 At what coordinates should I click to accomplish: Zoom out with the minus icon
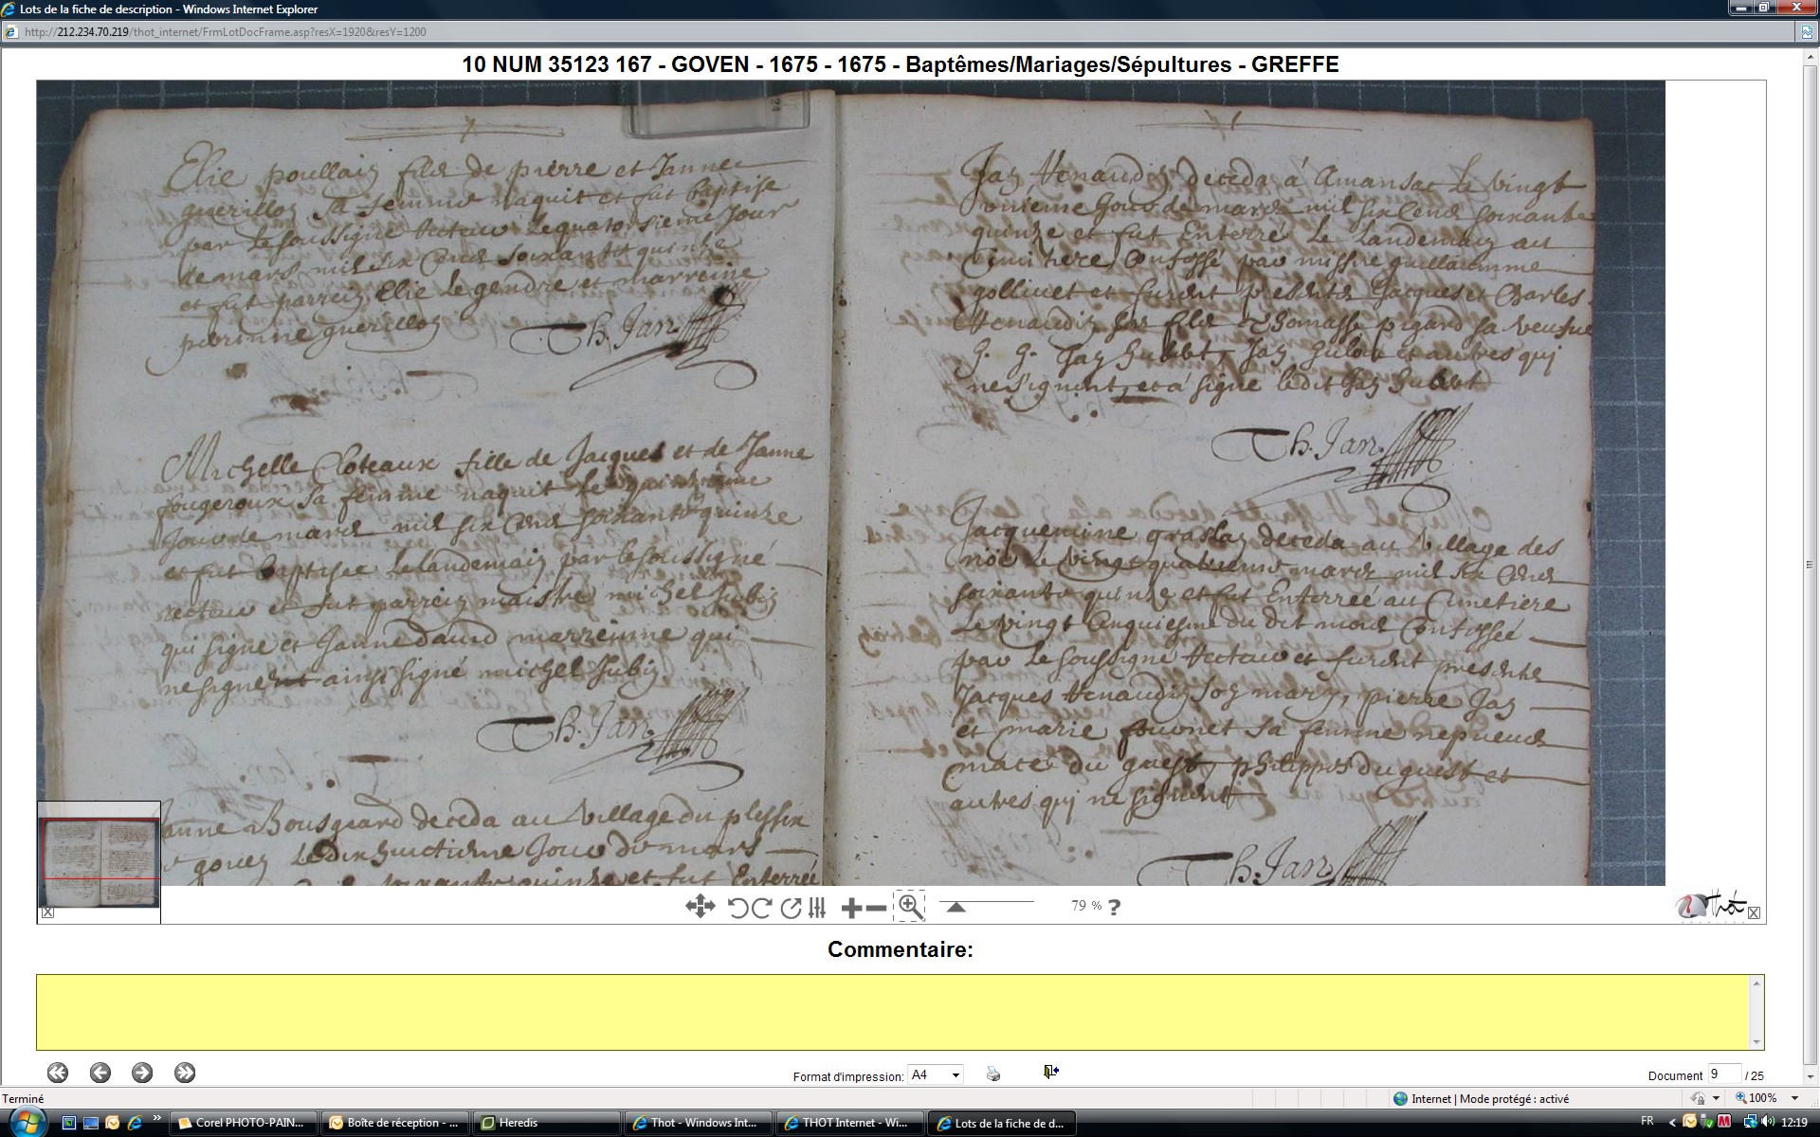[877, 908]
